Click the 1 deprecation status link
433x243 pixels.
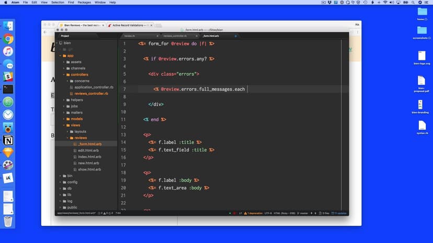point(254,213)
